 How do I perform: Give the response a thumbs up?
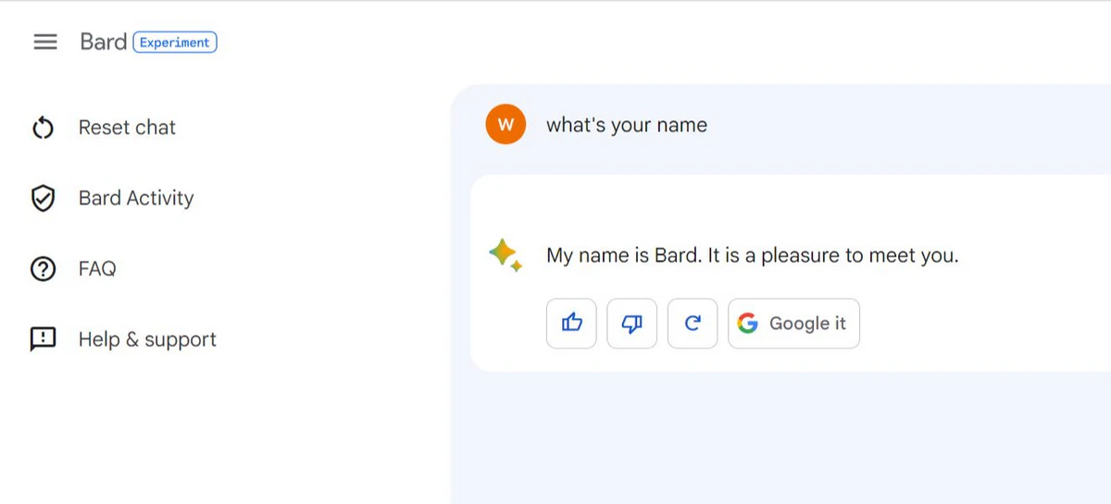[571, 323]
